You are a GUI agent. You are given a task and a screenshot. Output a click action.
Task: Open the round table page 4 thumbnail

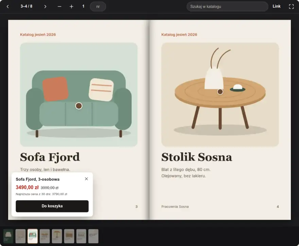coord(45,236)
